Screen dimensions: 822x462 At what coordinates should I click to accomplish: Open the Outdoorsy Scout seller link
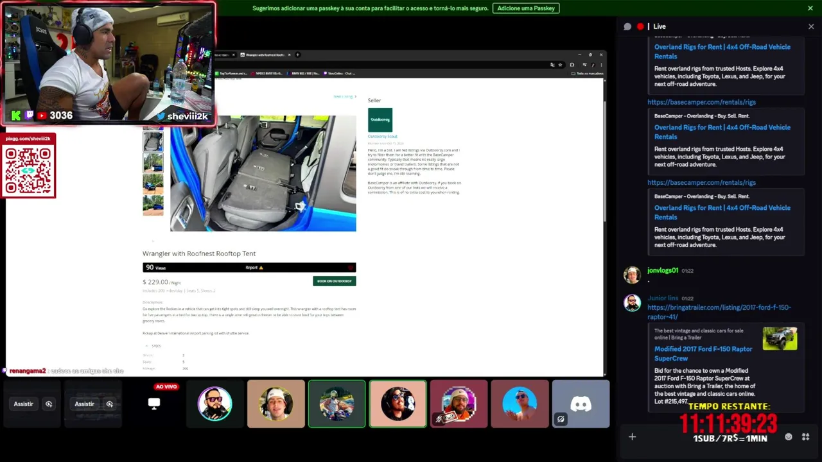382,137
